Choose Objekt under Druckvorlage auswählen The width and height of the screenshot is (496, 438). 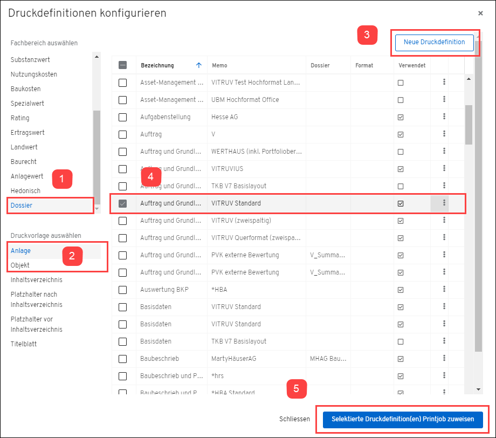pos(20,265)
